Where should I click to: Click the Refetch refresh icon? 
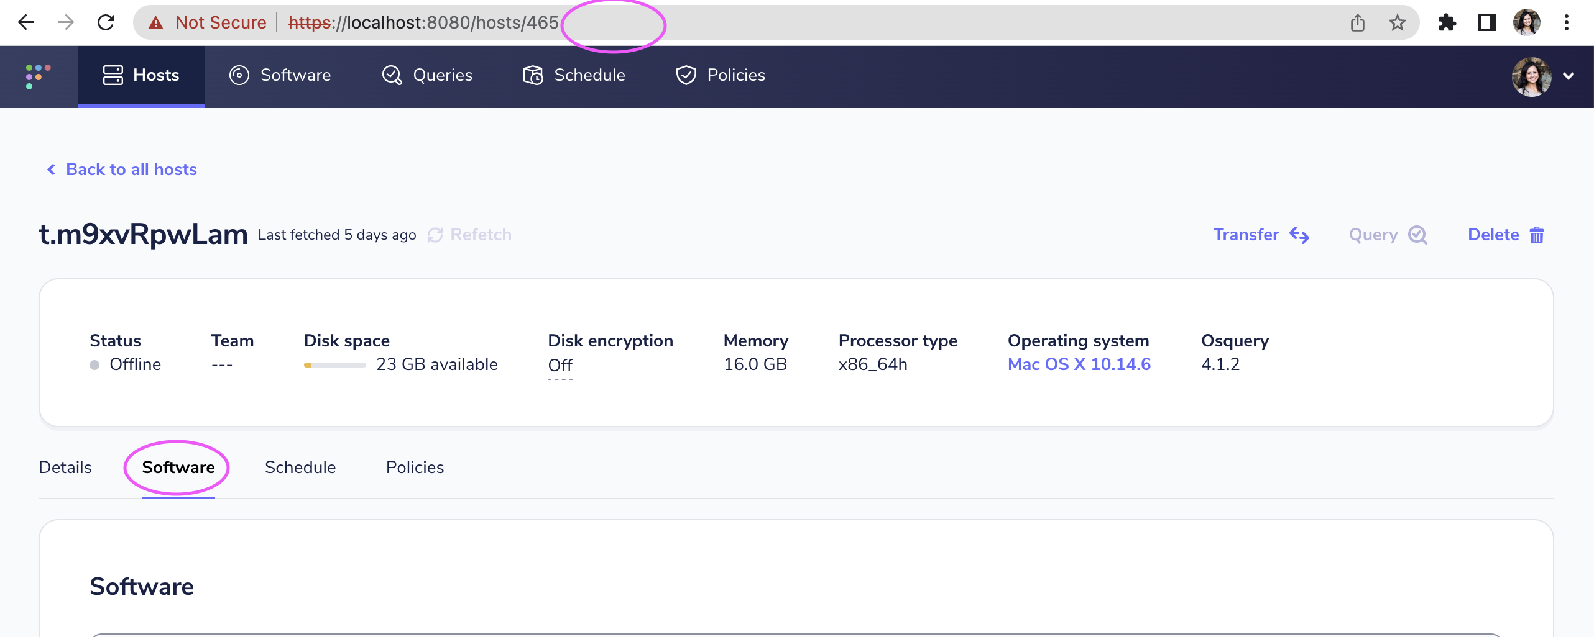pos(436,235)
